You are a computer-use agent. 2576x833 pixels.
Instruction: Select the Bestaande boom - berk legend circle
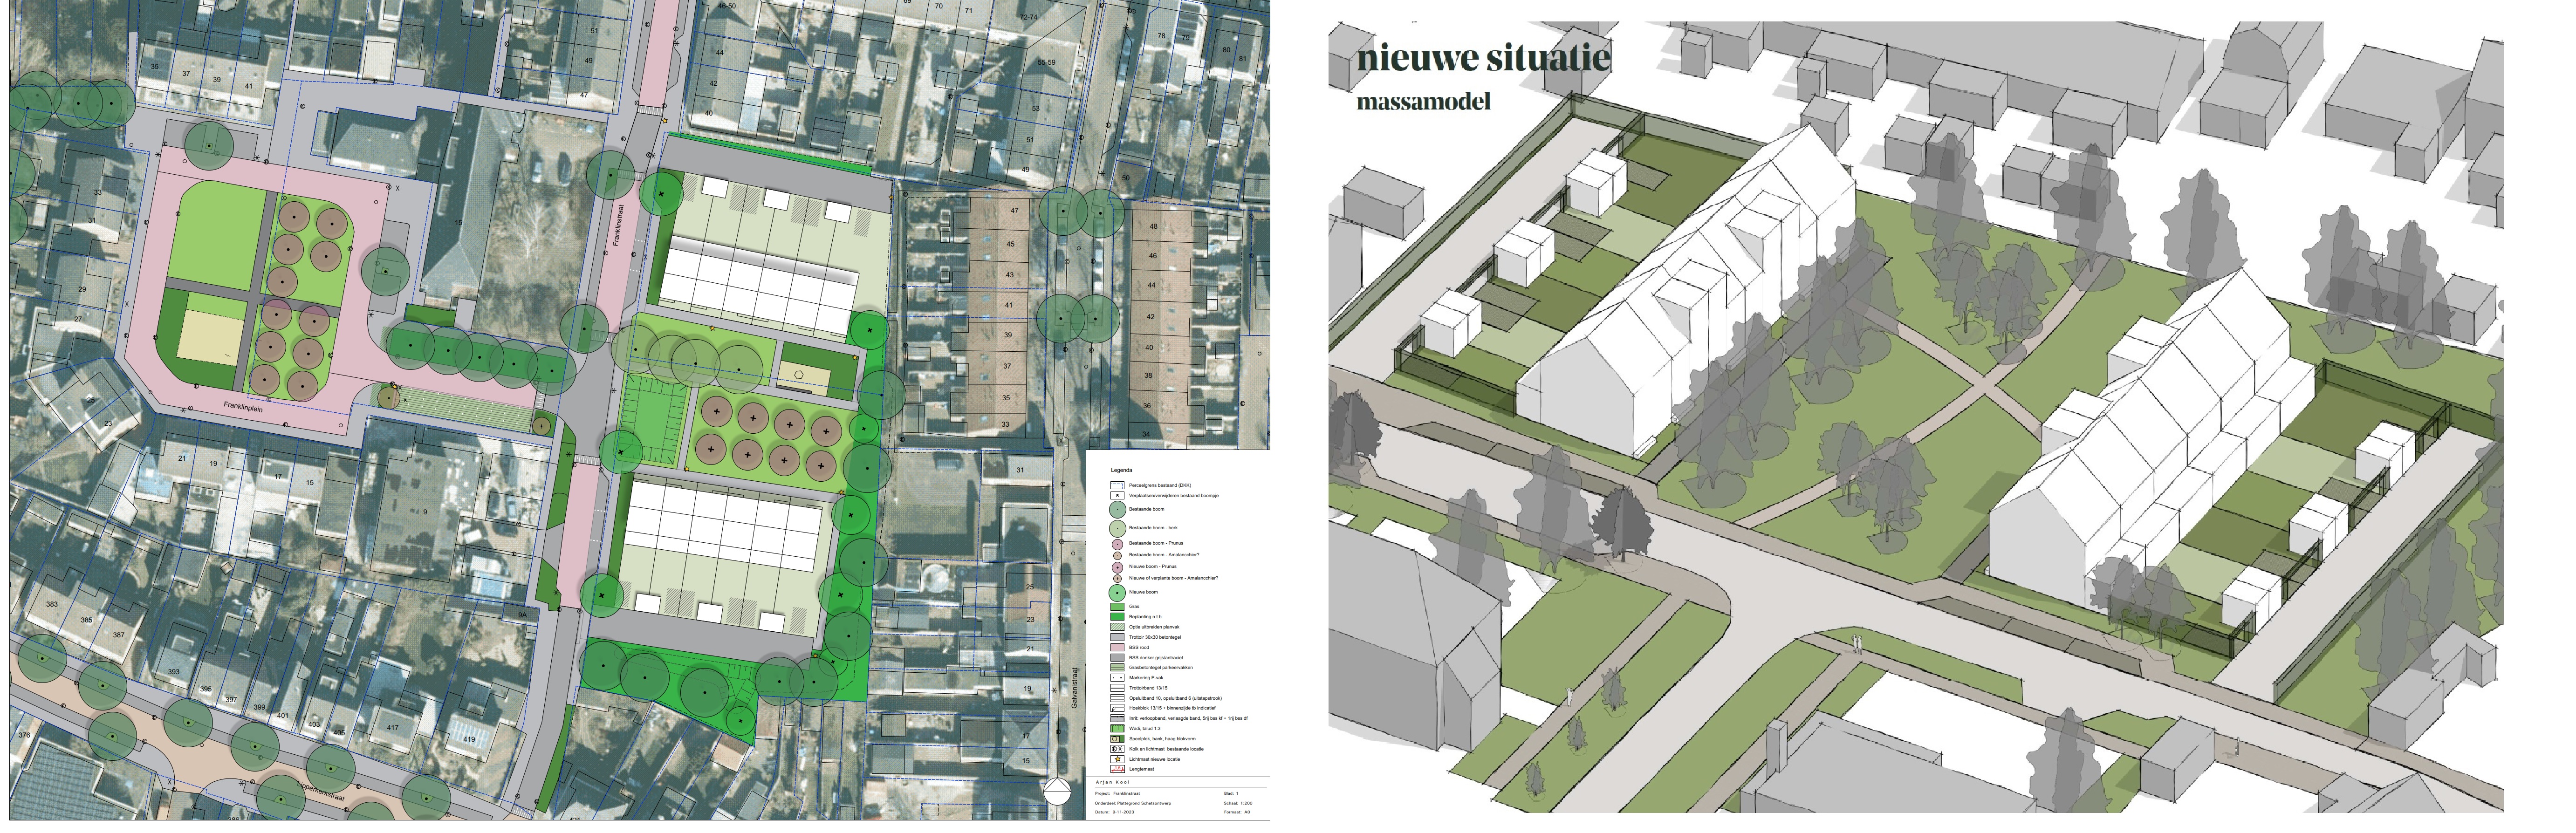[1118, 529]
